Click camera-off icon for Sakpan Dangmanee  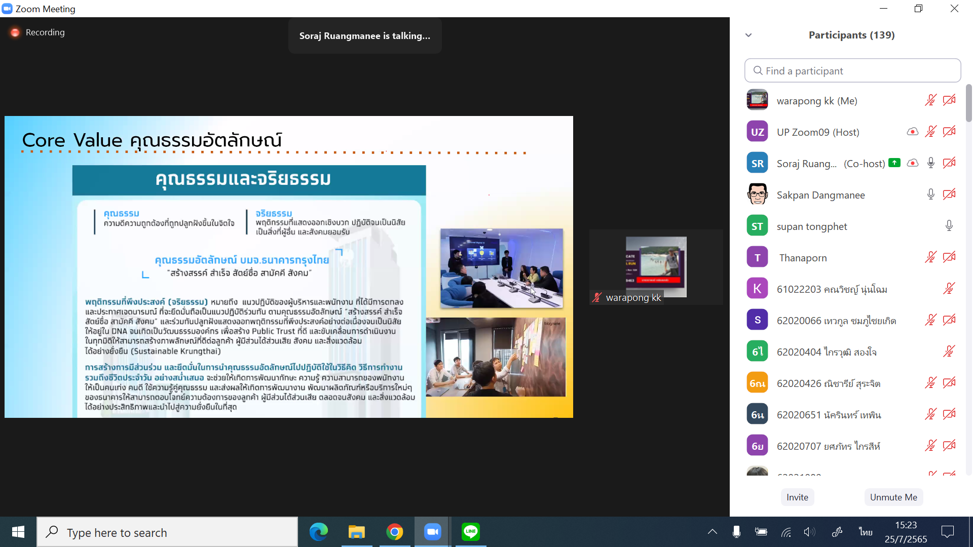(949, 194)
